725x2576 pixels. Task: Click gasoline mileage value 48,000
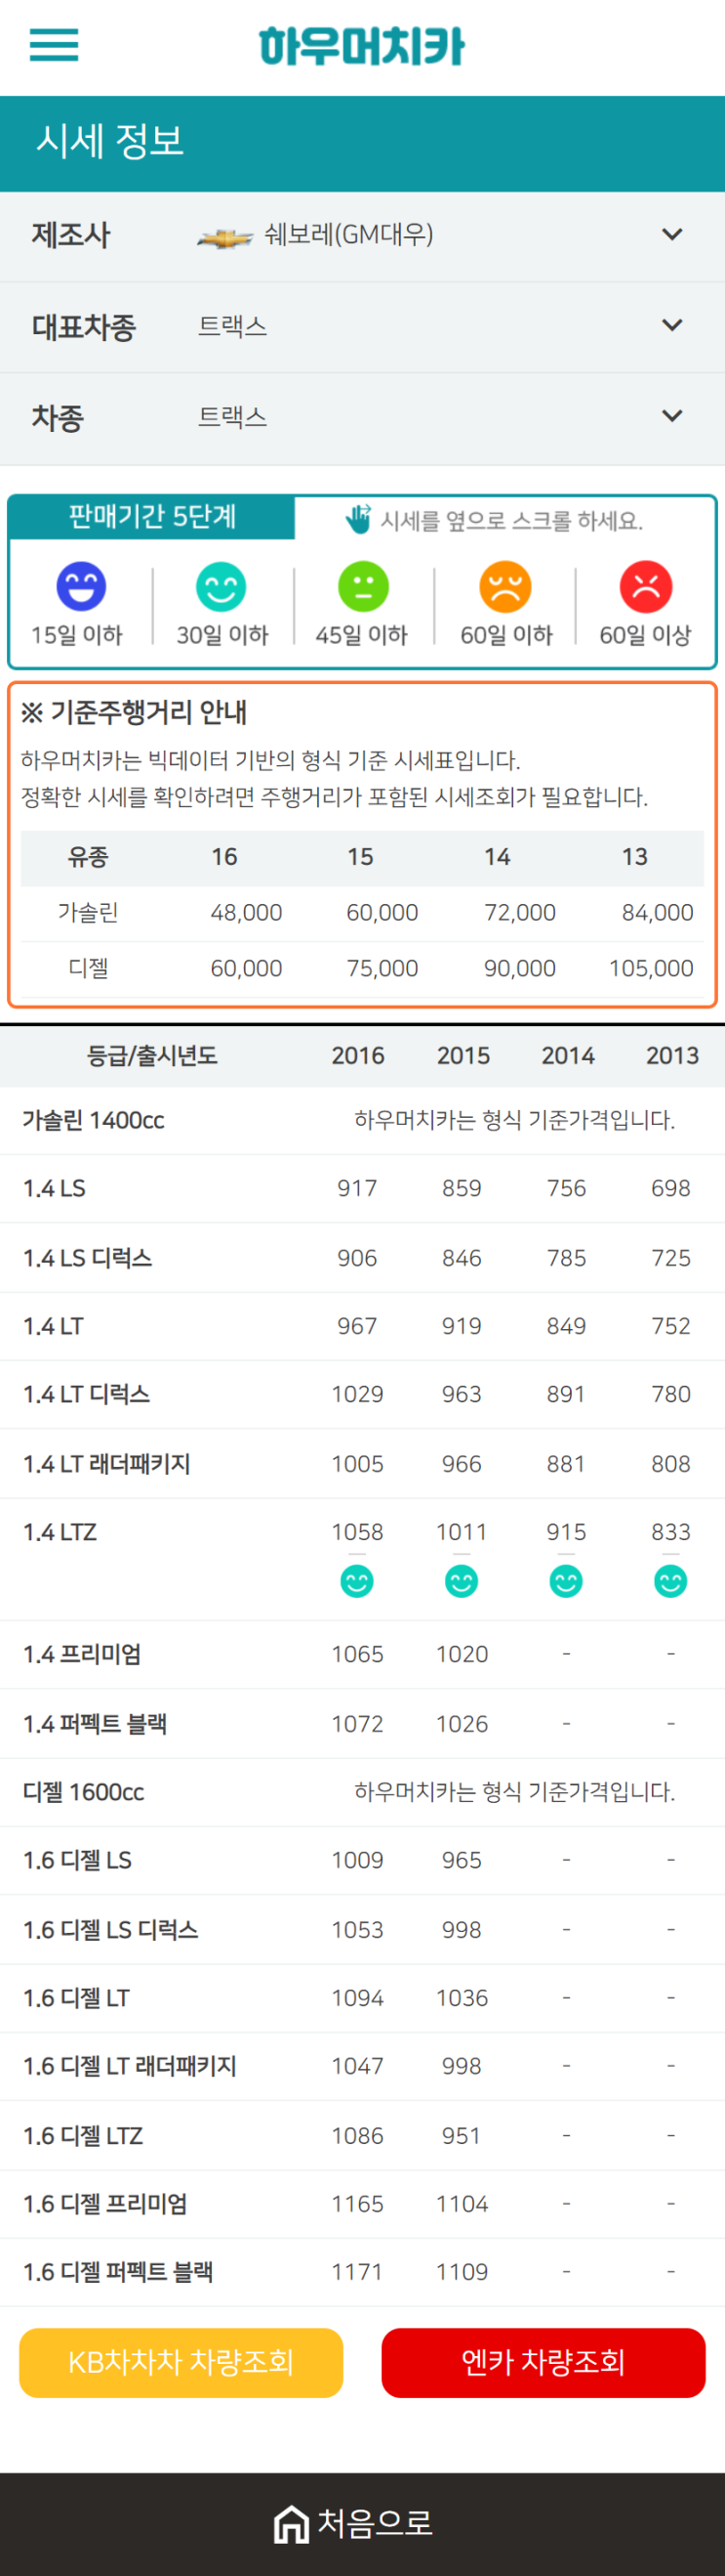click(x=247, y=912)
